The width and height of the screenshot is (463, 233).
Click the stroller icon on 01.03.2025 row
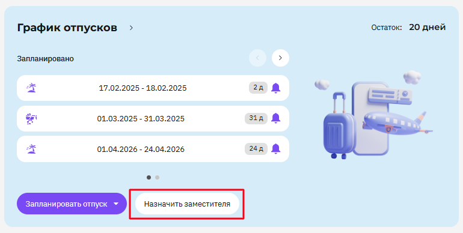click(x=31, y=118)
